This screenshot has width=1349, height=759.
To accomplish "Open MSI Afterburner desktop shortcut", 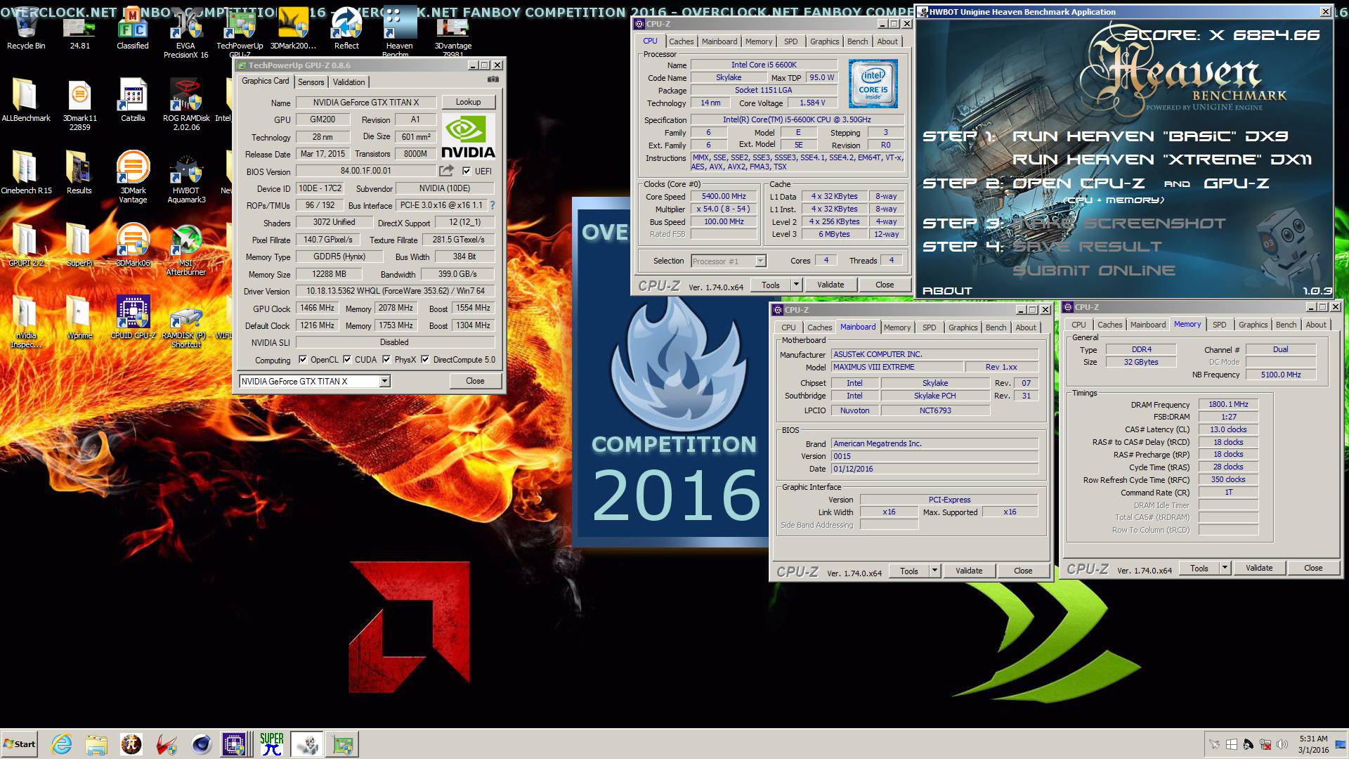I will [x=186, y=249].
